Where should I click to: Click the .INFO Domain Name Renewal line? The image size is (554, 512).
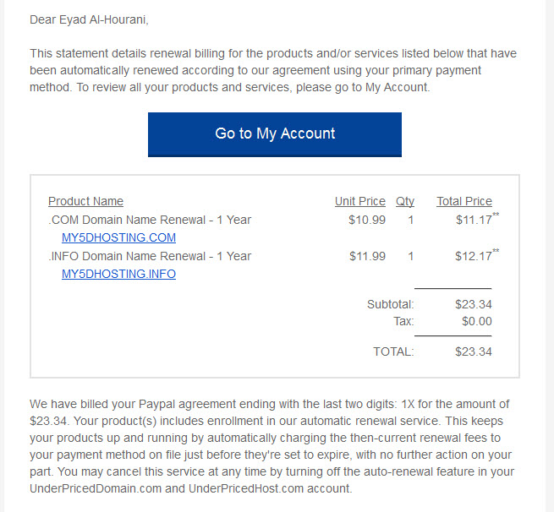(x=150, y=256)
